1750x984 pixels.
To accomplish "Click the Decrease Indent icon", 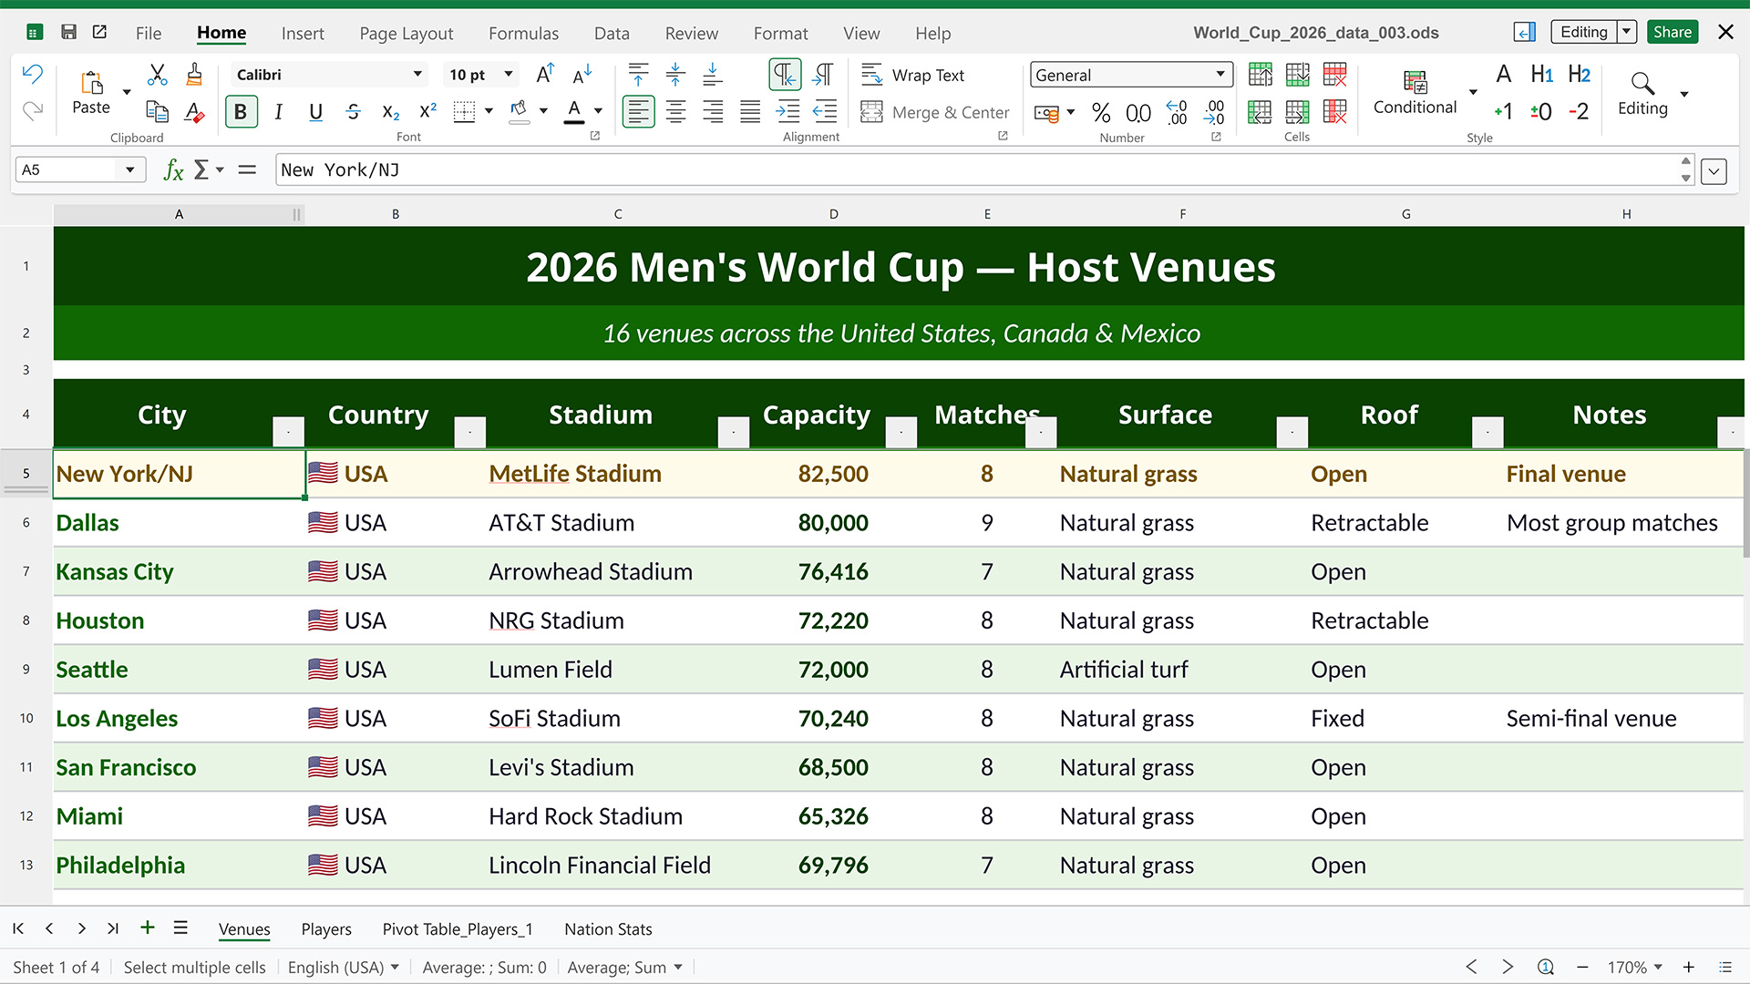I will (x=825, y=112).
